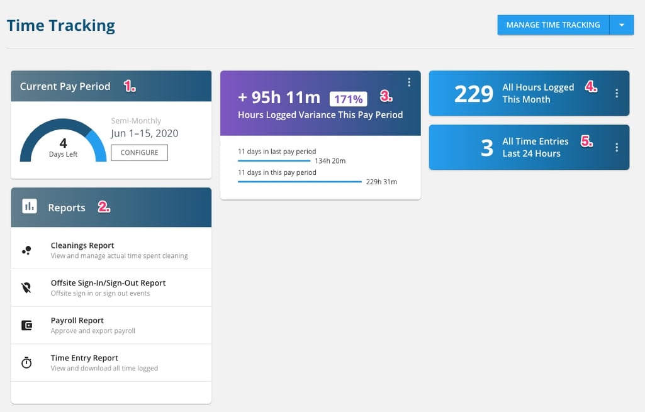Open options menu on All Hours Logged card
The width and height of the screenshot is (645, 412).
(617, 93)
